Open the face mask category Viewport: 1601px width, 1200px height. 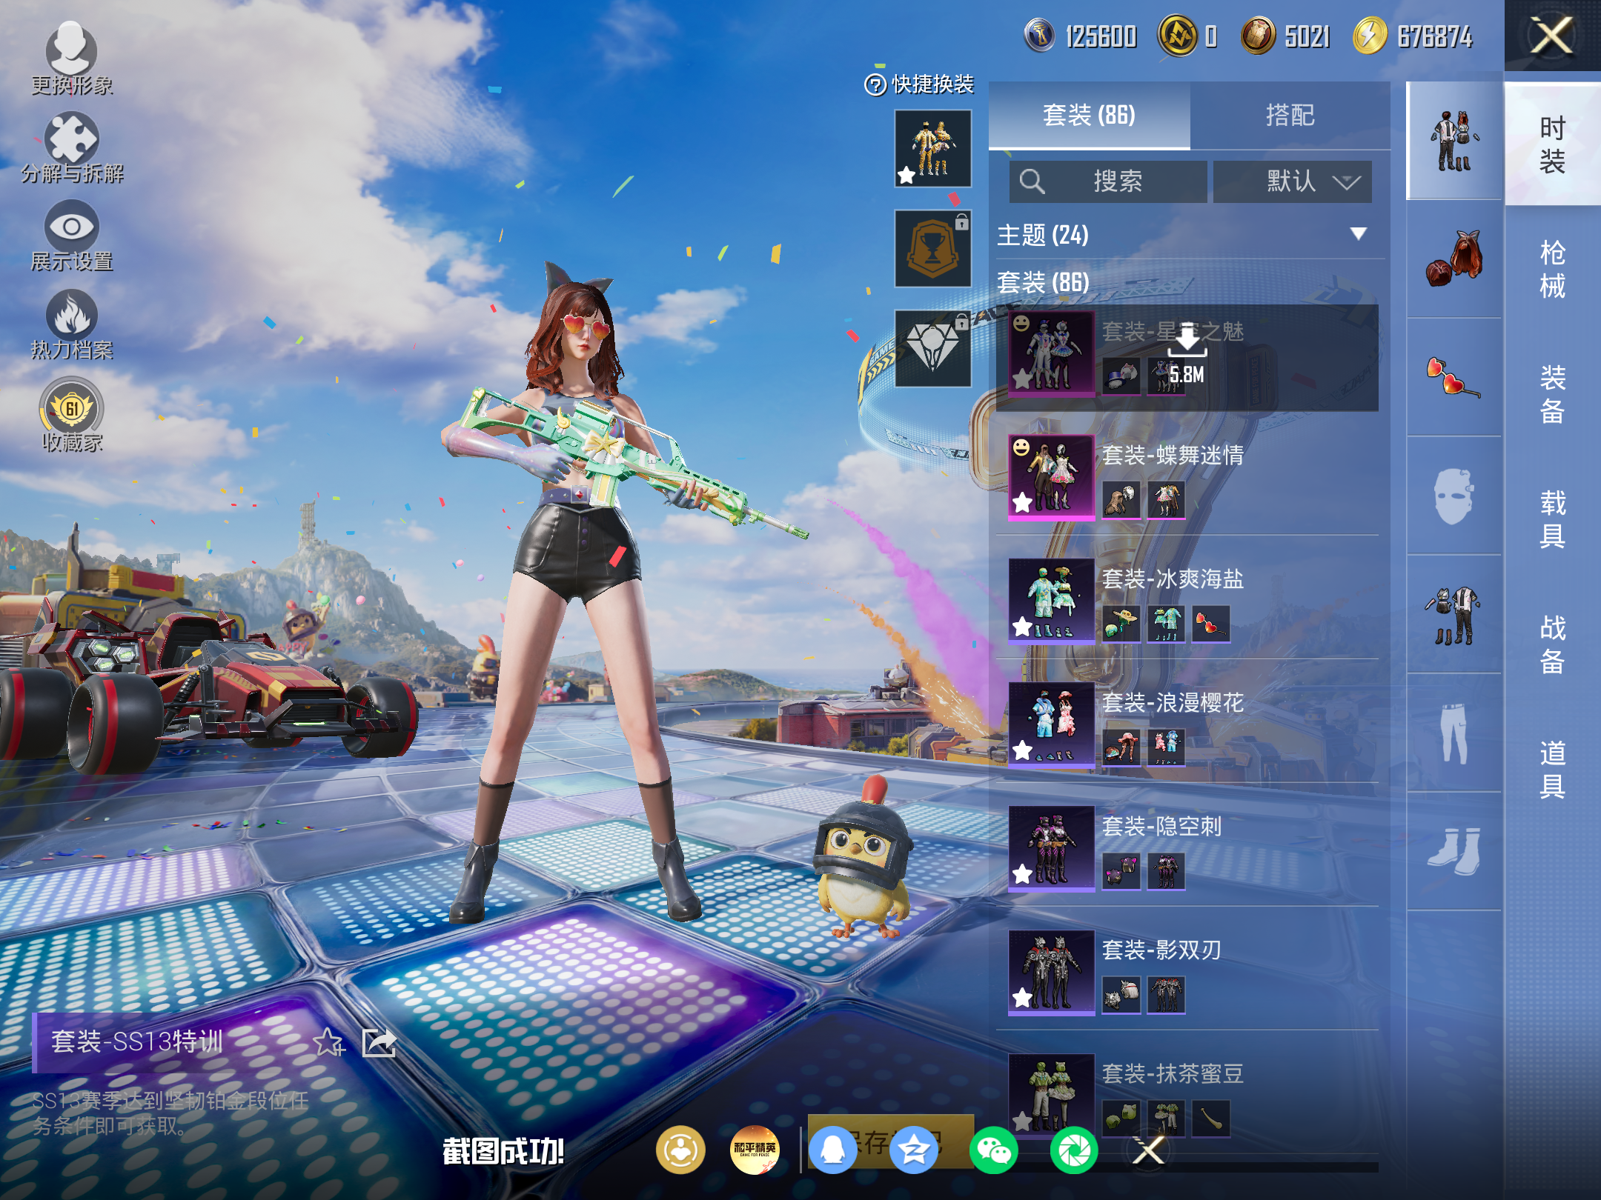(x=1454, y=496)
